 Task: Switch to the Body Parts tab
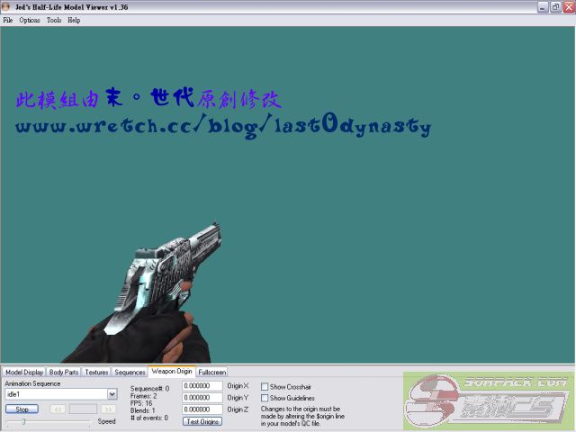click(x=64, y=372)
